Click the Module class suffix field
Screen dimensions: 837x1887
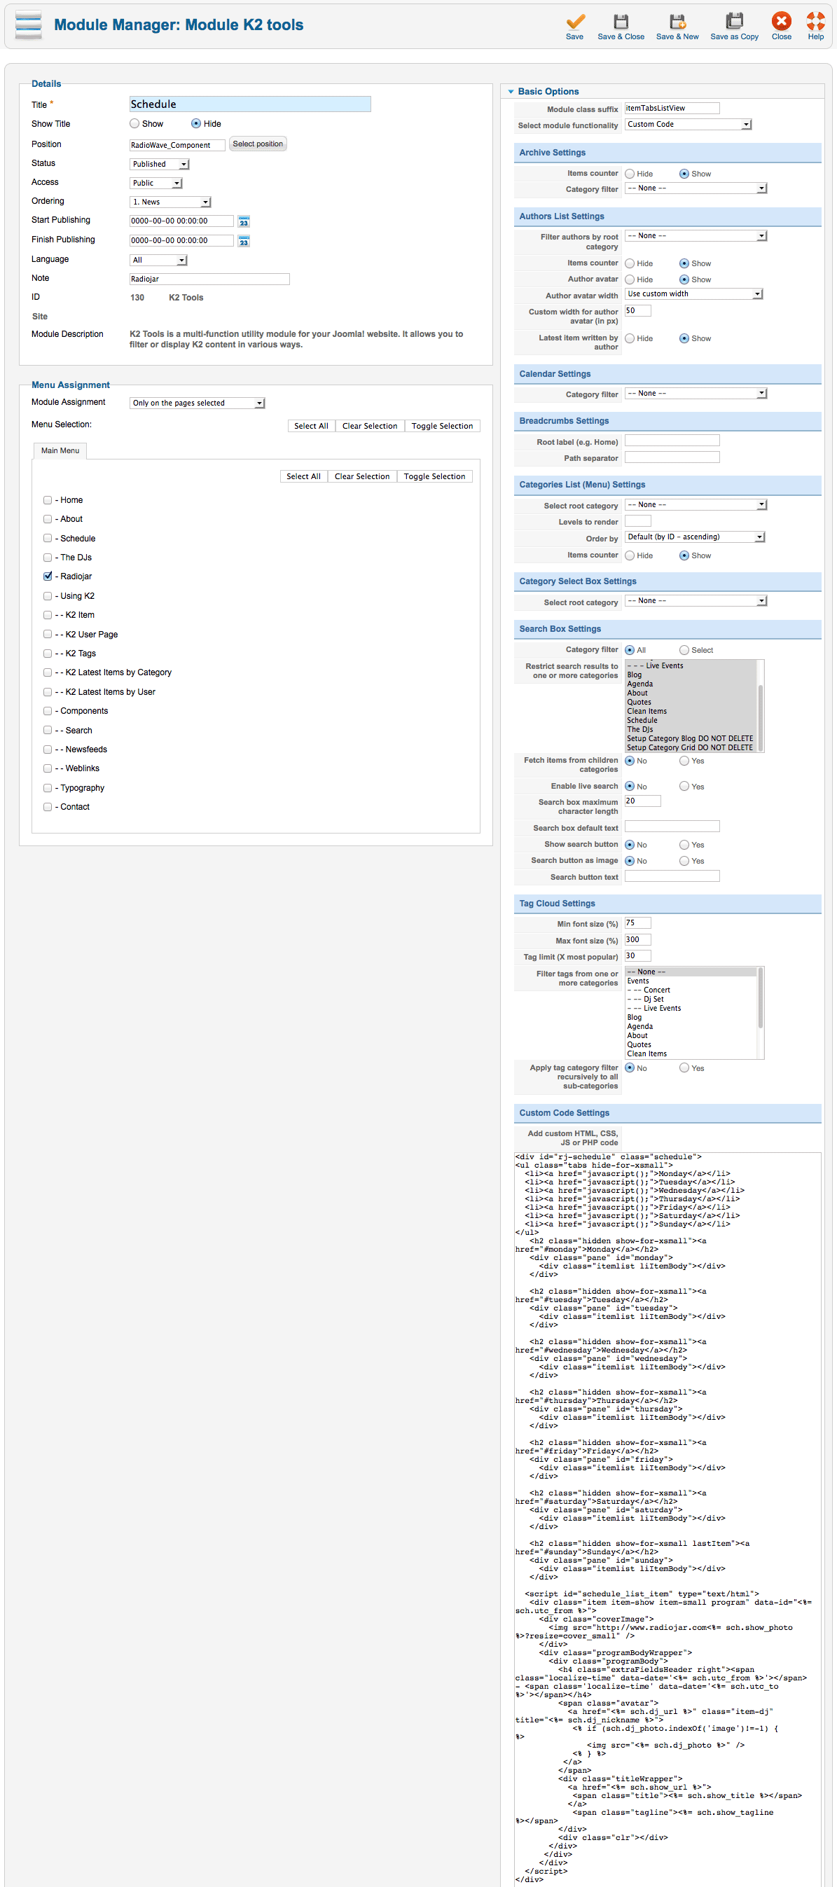coord(672,109)
